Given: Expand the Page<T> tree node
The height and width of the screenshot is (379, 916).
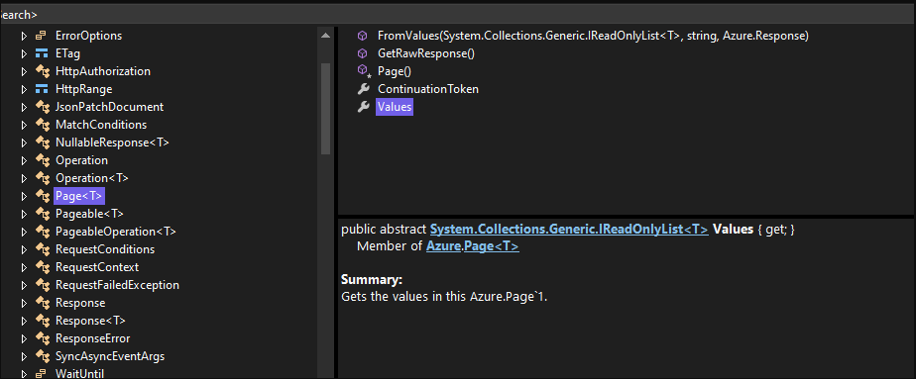Looking at the screenshot, I should (24, 196).
